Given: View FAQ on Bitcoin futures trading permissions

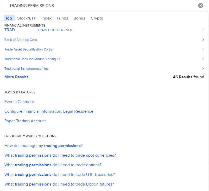Looking at the screenshot, I should (59, 184).
